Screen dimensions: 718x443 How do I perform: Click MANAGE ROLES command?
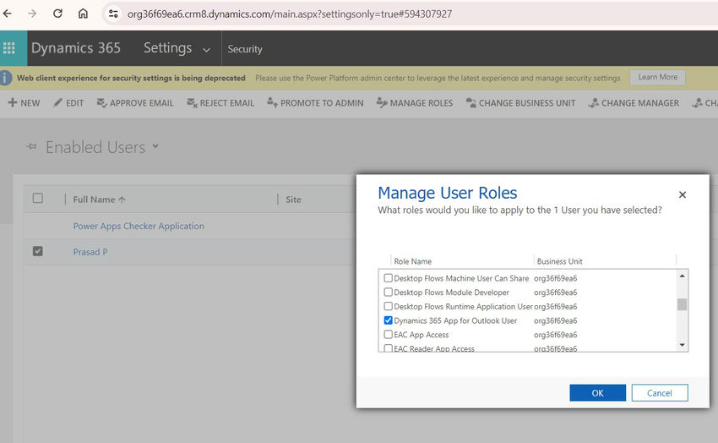[x=422, y=103]
